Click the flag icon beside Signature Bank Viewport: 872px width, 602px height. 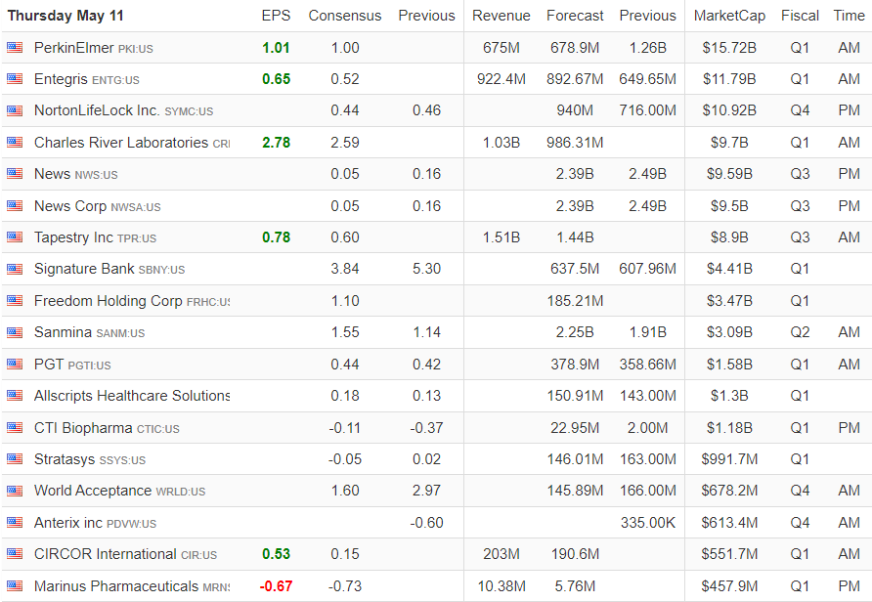(x=15, y=269)
